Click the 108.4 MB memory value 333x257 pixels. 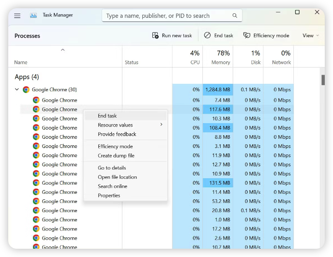[x=220, y=128]
